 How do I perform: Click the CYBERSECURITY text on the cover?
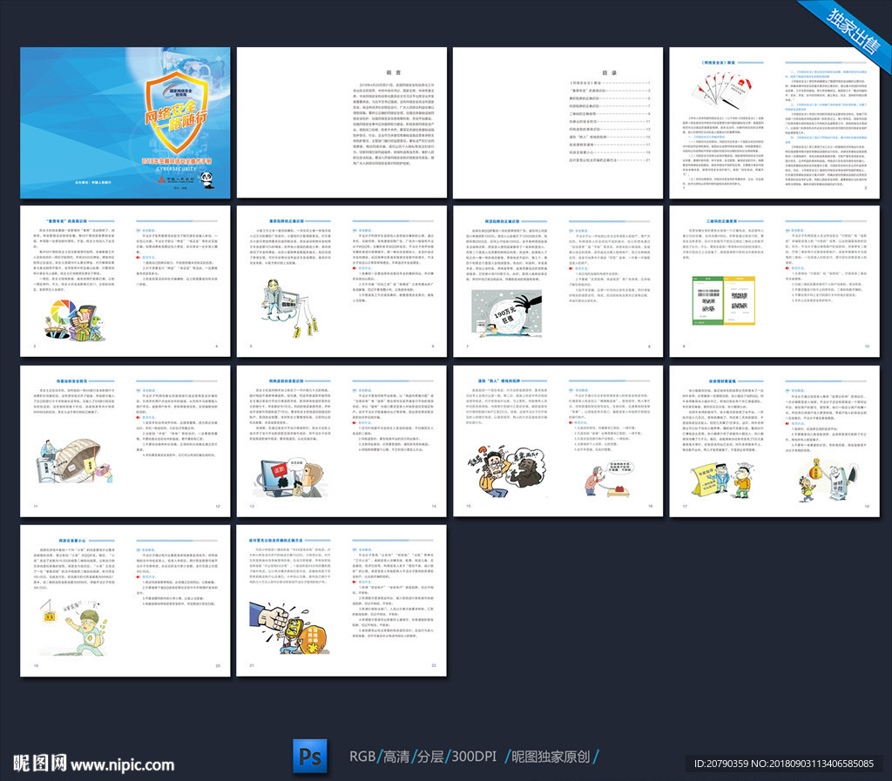pyautogui.click(x=176, y=169)
